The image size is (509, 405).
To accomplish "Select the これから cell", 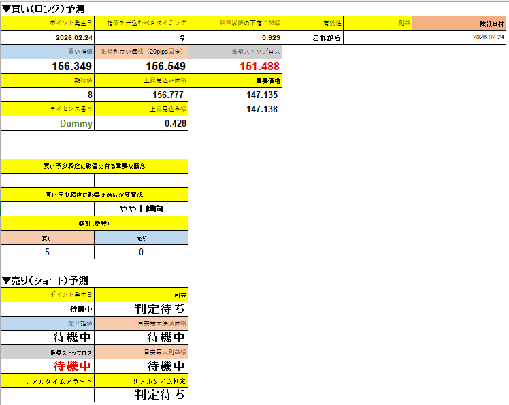I will pyautogui.click(x=312, y=37).
